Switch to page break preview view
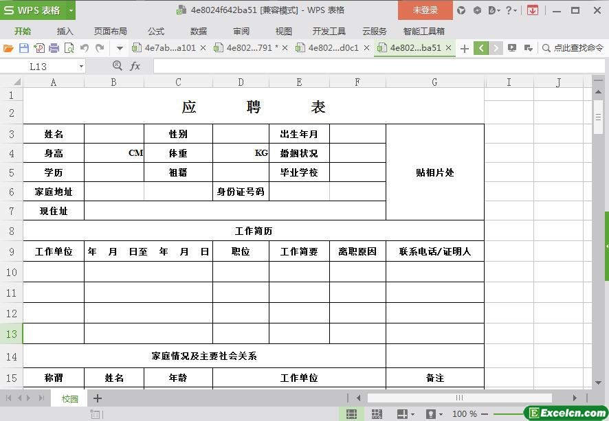Viewport: 609px width, 421px height. (377, 414)
